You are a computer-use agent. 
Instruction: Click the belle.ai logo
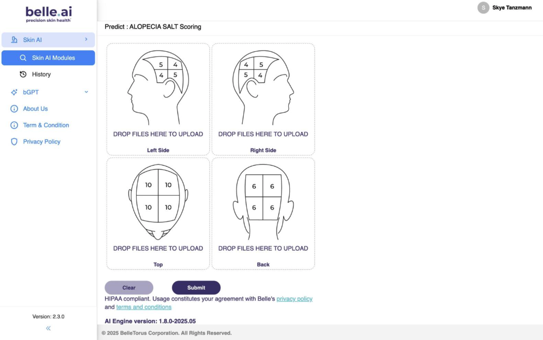(x=48, y=13)
